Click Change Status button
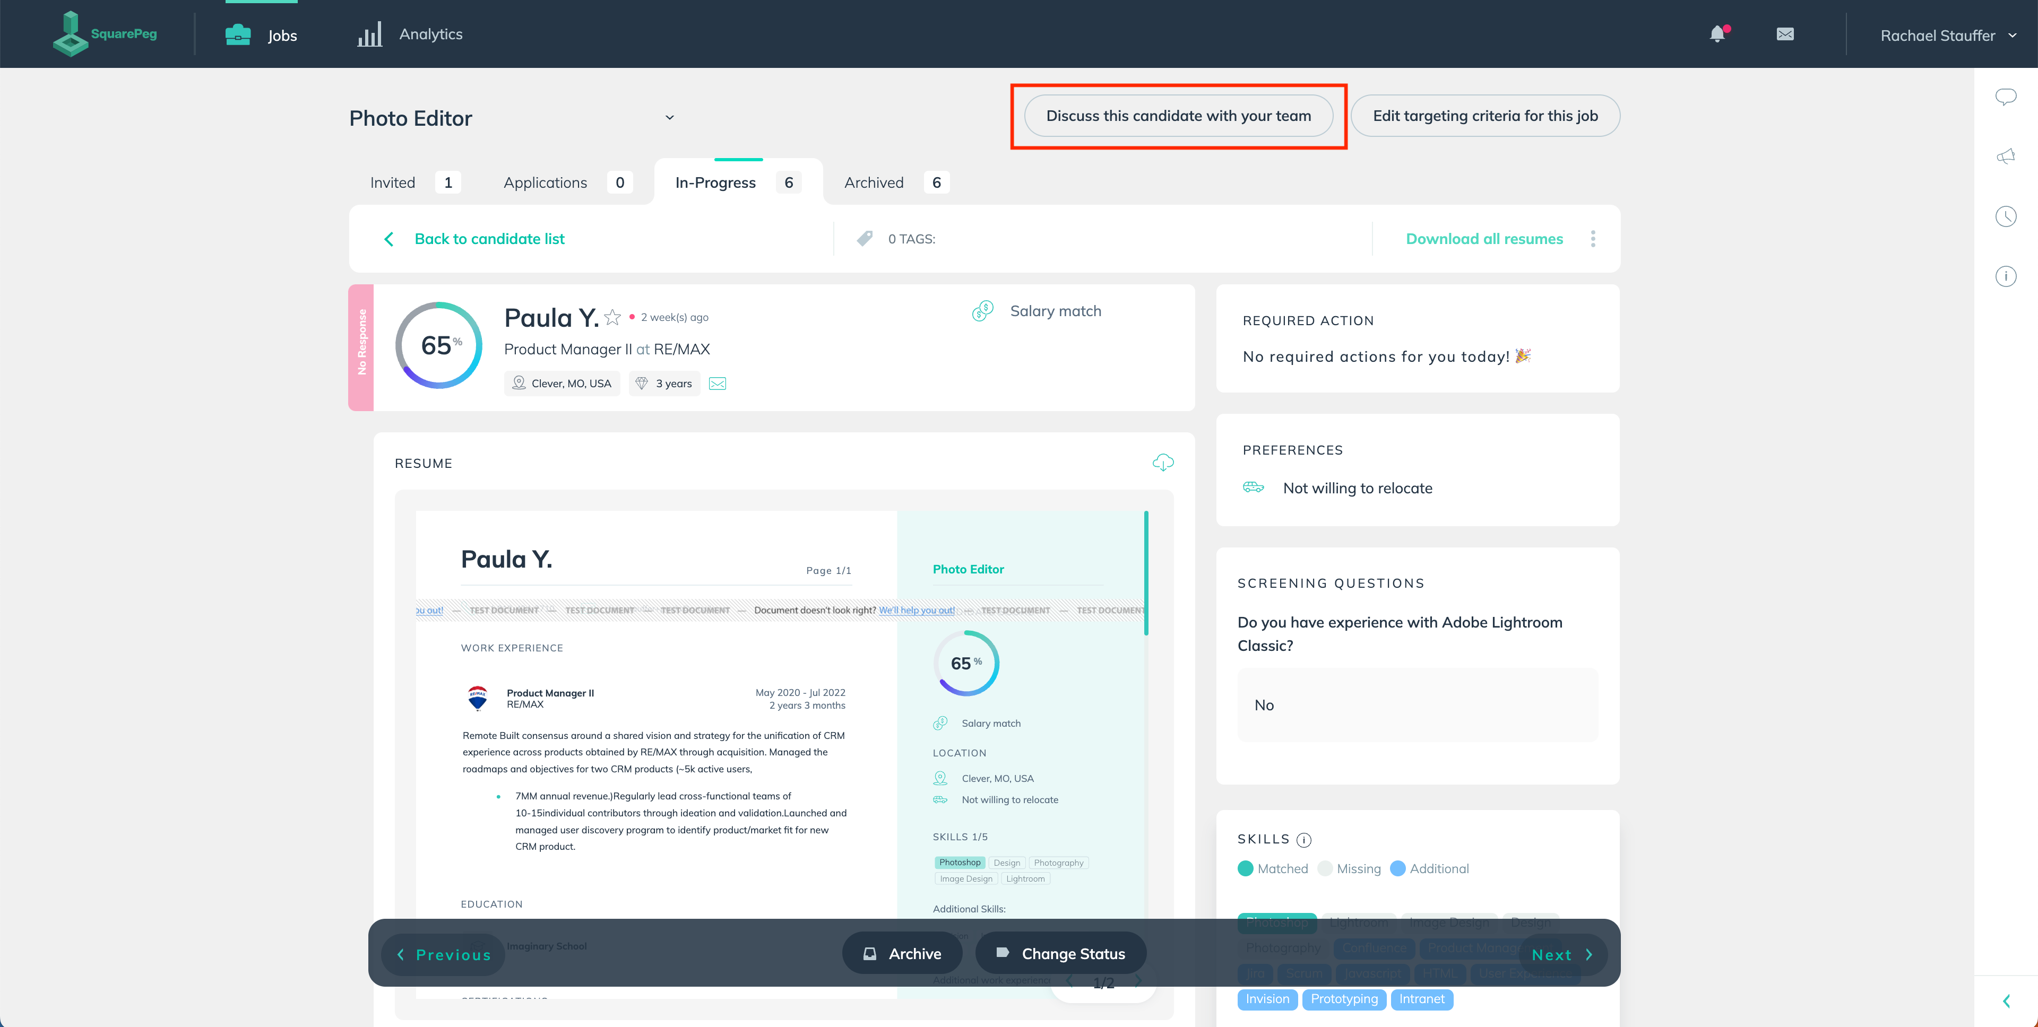 (x=1060, y=953)
